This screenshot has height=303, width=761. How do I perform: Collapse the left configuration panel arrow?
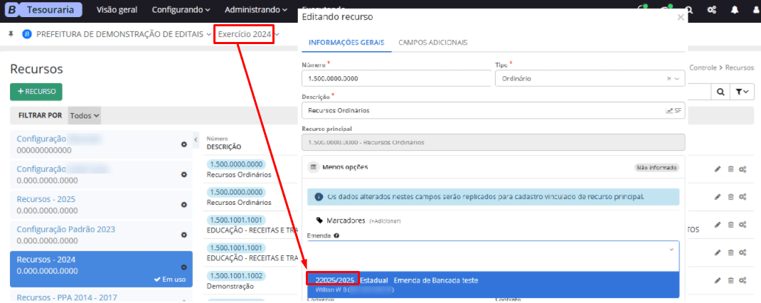click(196, 140)
